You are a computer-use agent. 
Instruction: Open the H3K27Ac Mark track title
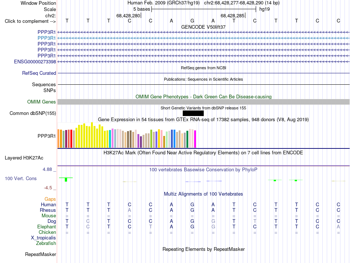coord(203,153)
